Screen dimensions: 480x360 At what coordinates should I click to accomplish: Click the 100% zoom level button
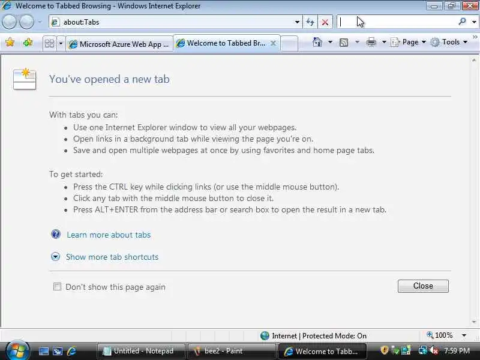coord(440,335)
